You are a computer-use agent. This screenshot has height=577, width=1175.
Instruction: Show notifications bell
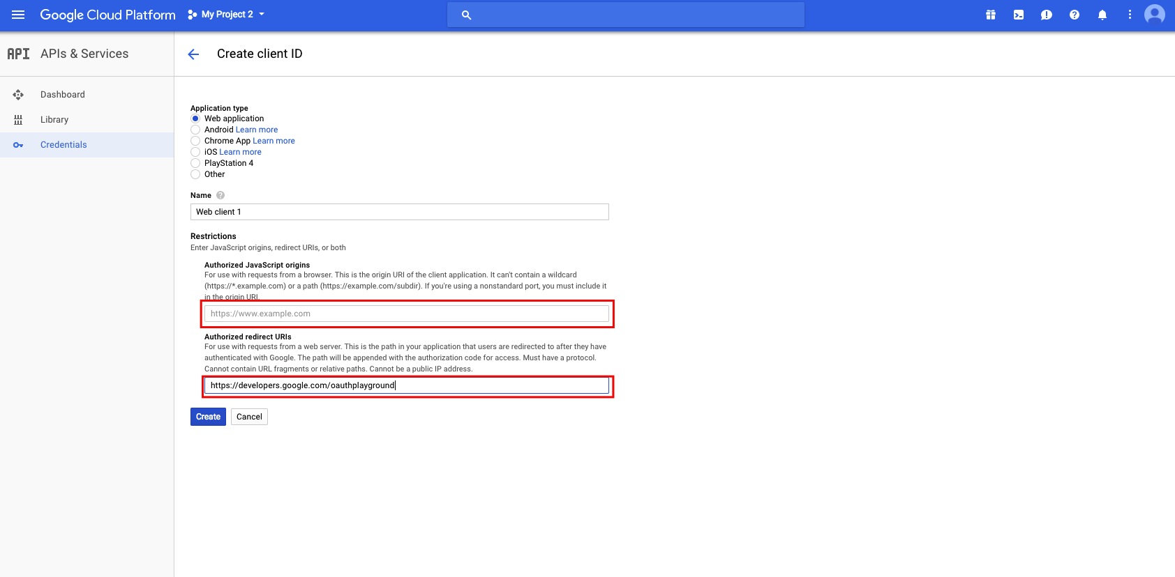(1102, 15)
